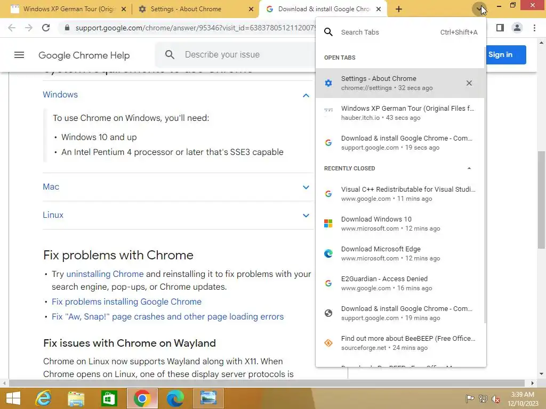Reopen E2Guardian - Access Denied closed tab
Screen dimensions: 546x409
(x=400, y=284)
